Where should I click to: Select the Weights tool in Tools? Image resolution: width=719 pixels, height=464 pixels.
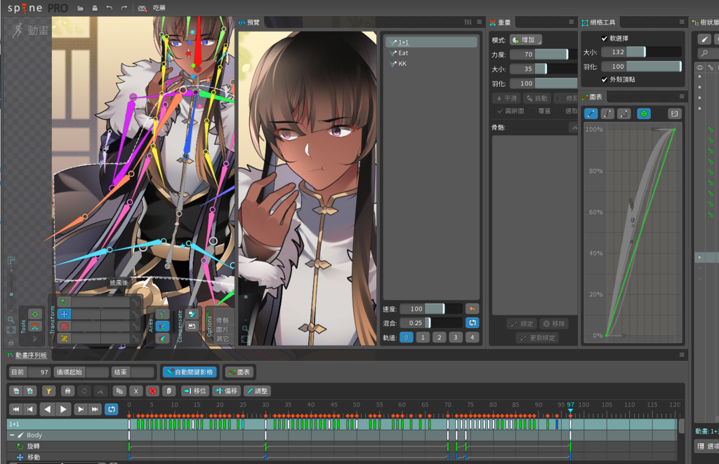click(x=35, y=326)
